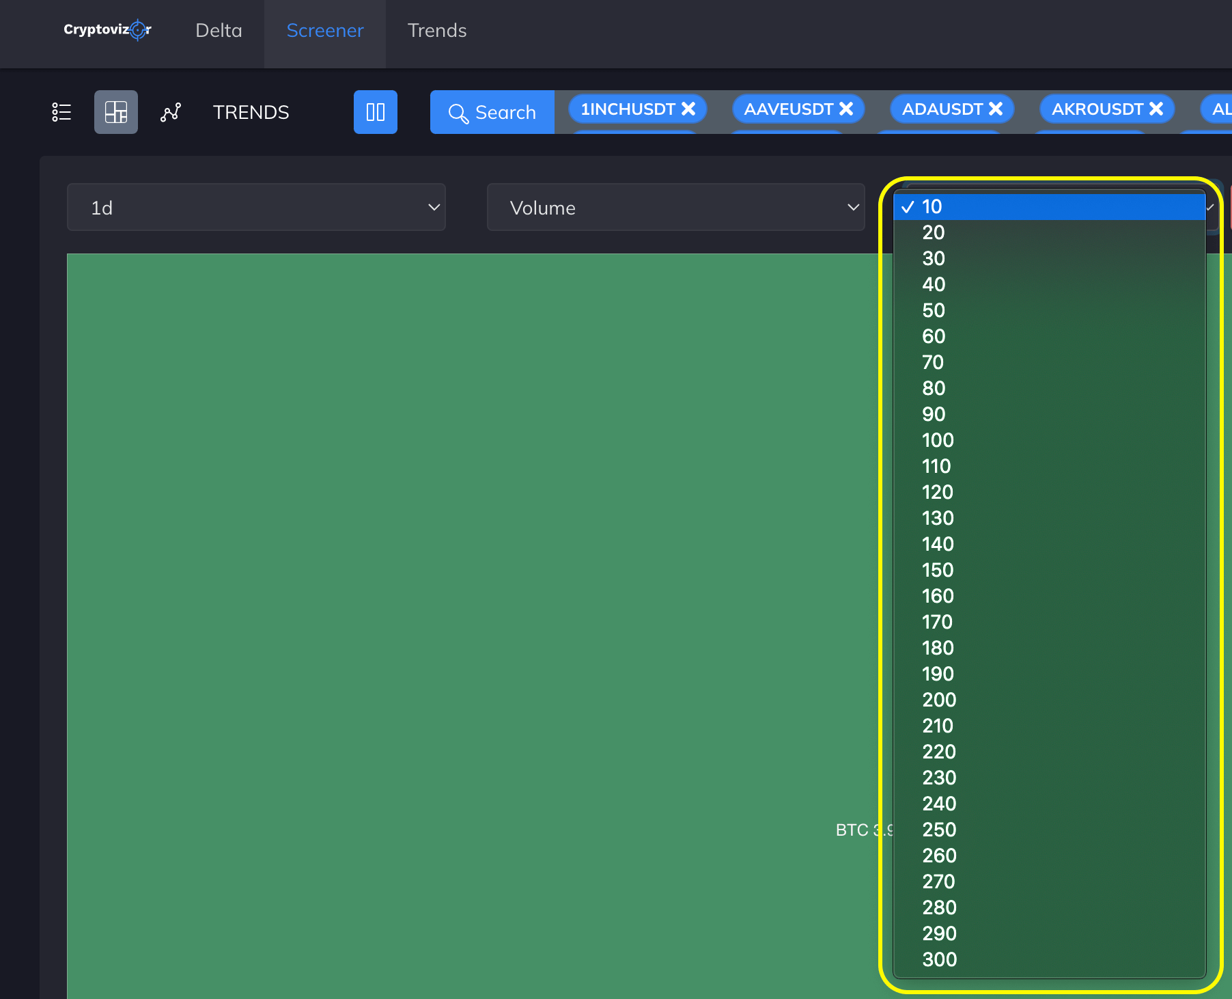Select 100 from the open list
The width and height of the screenshot is (1232, 999).
click(x=1049, y=440)
